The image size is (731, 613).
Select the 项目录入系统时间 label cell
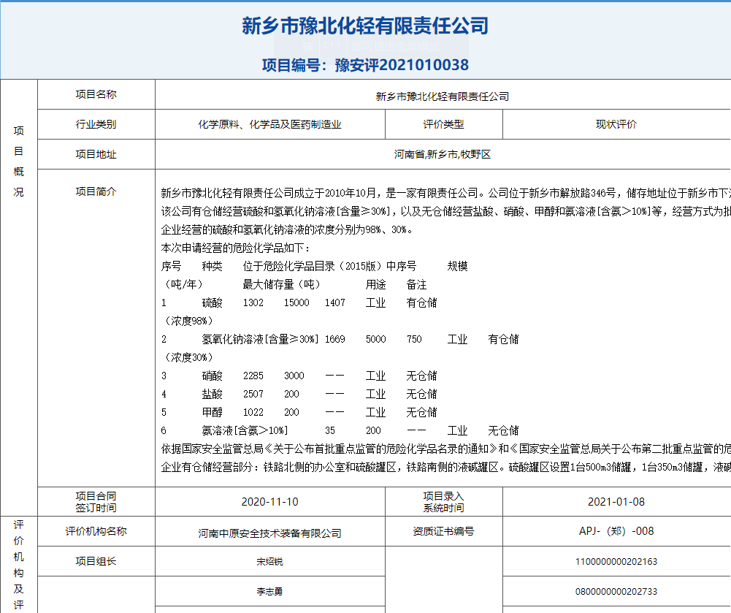443,501
